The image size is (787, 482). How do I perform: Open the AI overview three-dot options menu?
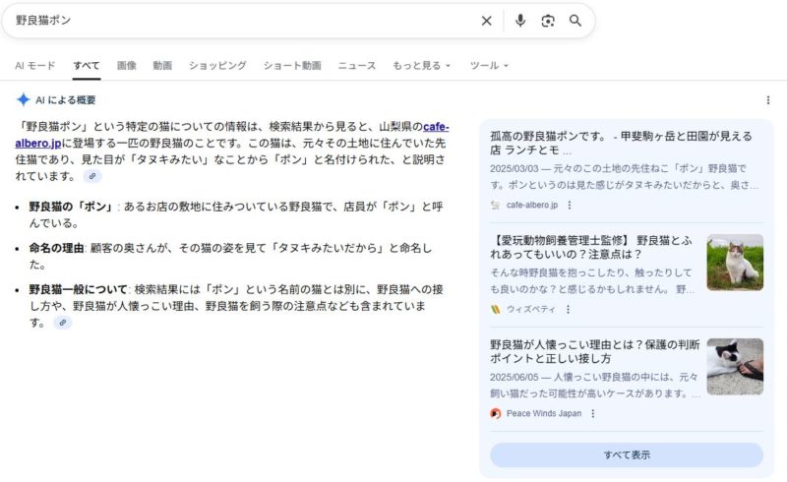click(768, 100)
